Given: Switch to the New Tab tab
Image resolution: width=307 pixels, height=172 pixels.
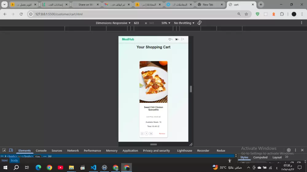Looking at the screenshot, I should tap(211, 5).
